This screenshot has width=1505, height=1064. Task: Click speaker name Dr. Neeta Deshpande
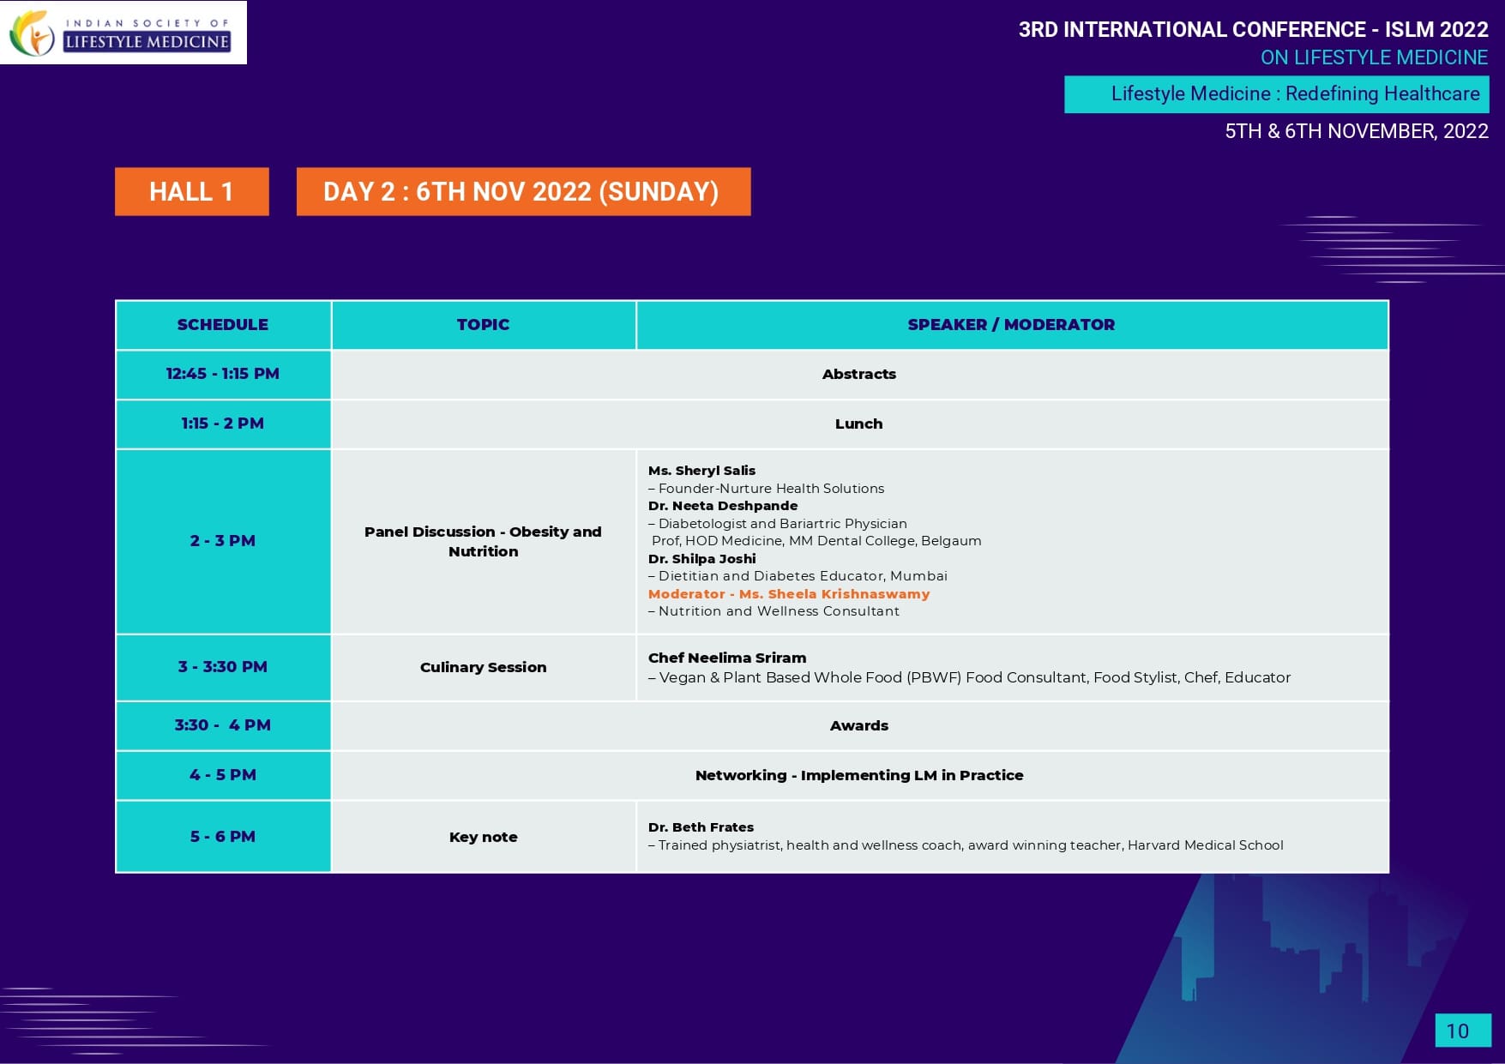[x=722, y=506]
